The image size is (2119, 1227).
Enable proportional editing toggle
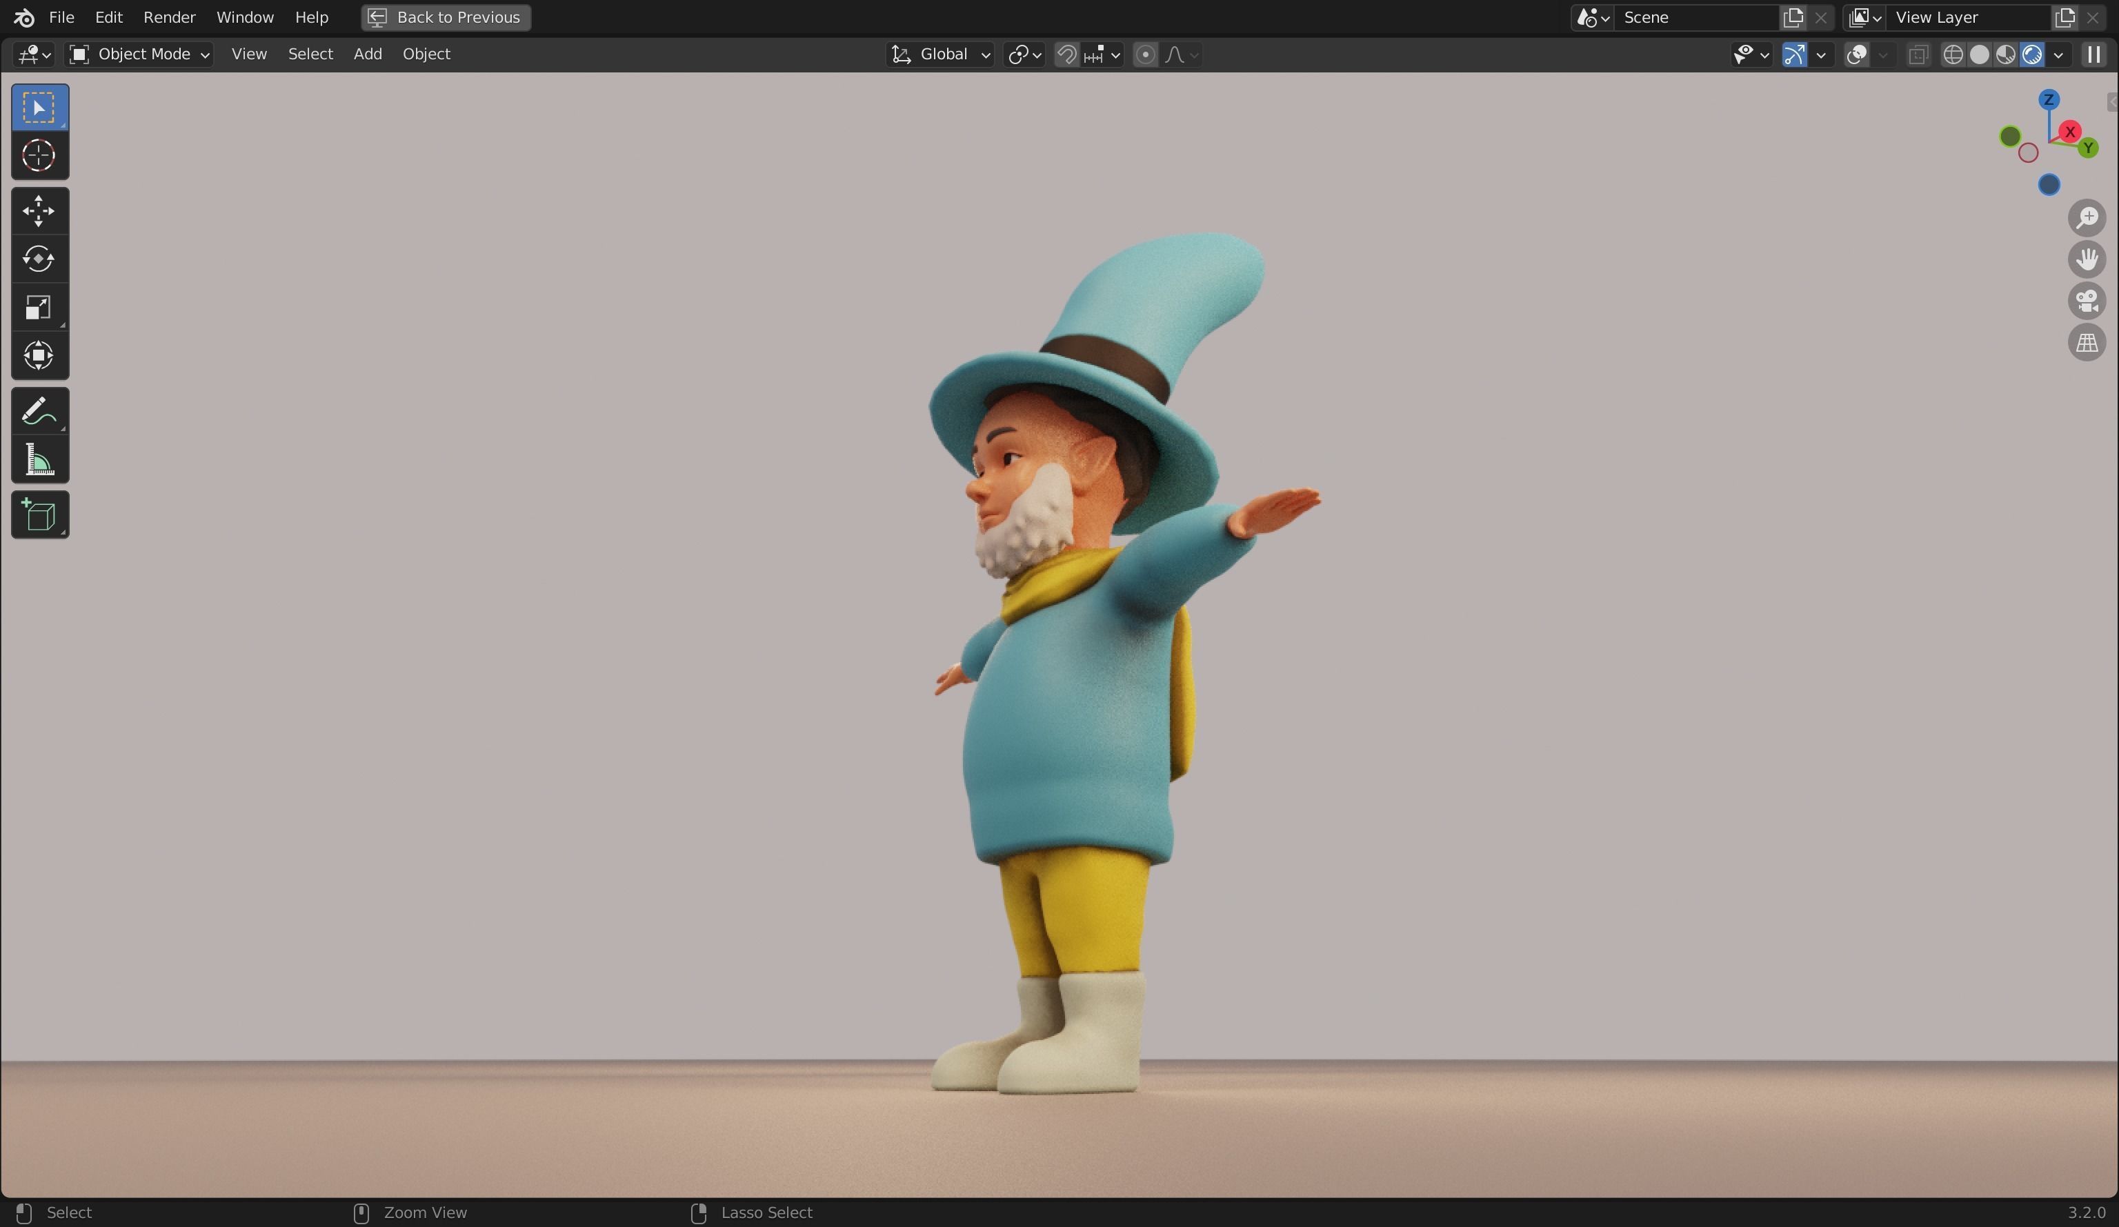(x=1144, y=54)
